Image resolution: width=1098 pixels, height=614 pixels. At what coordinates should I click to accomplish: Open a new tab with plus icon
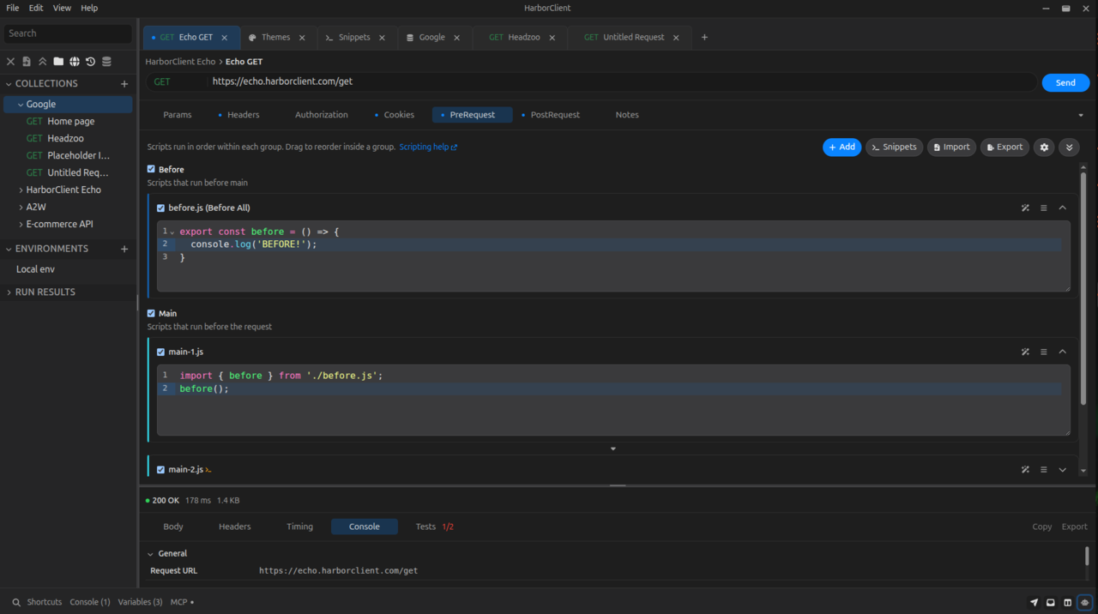[704, 38]
